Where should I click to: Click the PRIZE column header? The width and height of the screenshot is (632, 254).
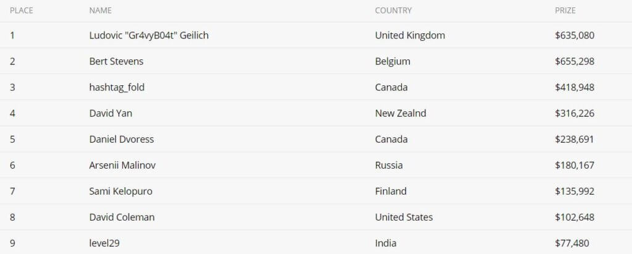(x=565, y=11)
